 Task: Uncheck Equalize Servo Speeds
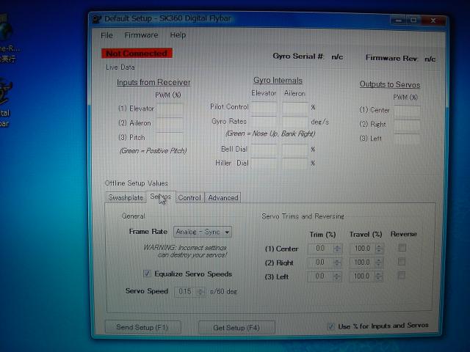click(148, 274)
